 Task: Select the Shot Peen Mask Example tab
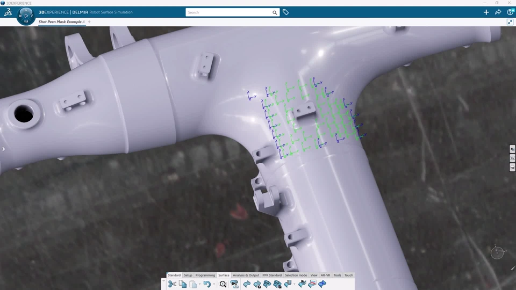[x=61, y=21]
